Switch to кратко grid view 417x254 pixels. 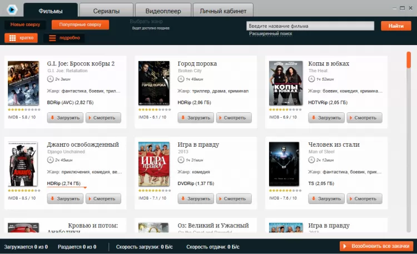21,38
